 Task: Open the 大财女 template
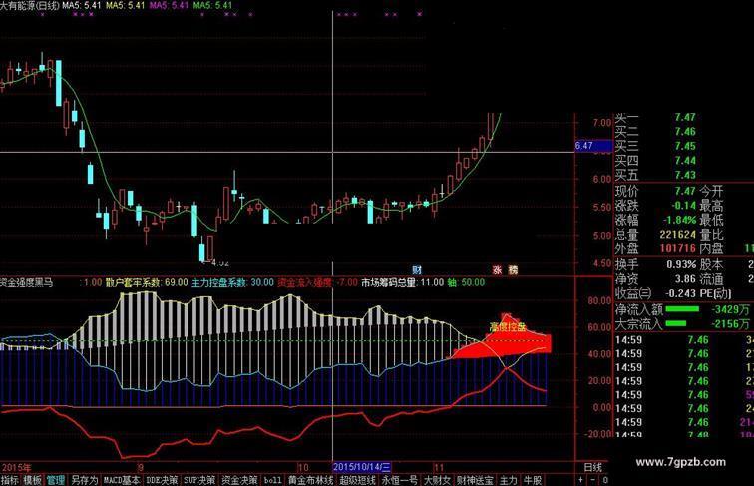point(437,480)
